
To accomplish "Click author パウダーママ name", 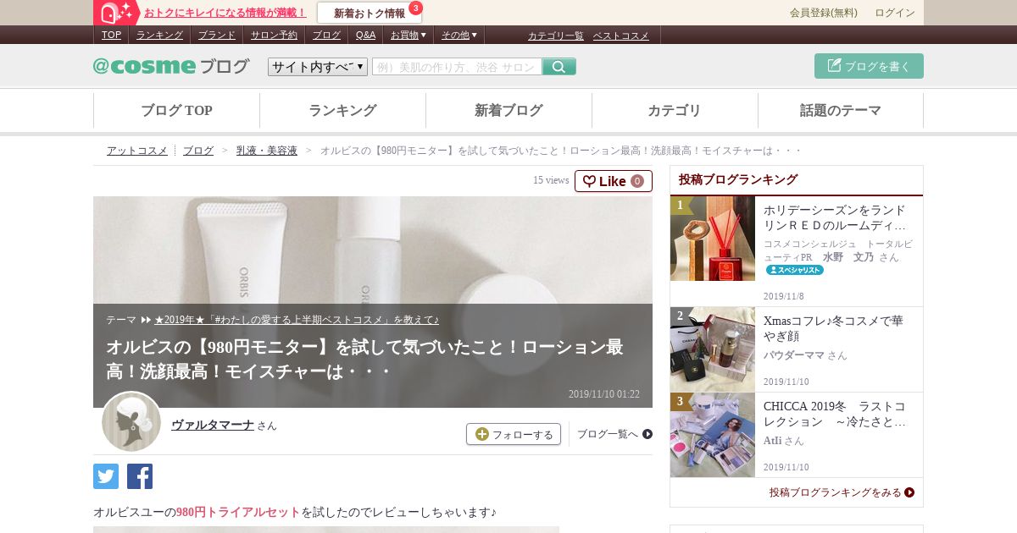I will [793, 355].
